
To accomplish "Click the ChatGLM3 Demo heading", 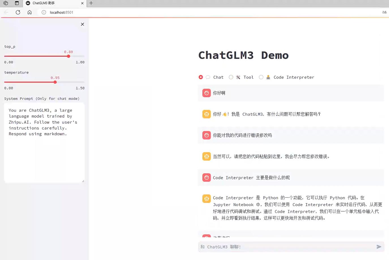I will [x=244, y=55].
